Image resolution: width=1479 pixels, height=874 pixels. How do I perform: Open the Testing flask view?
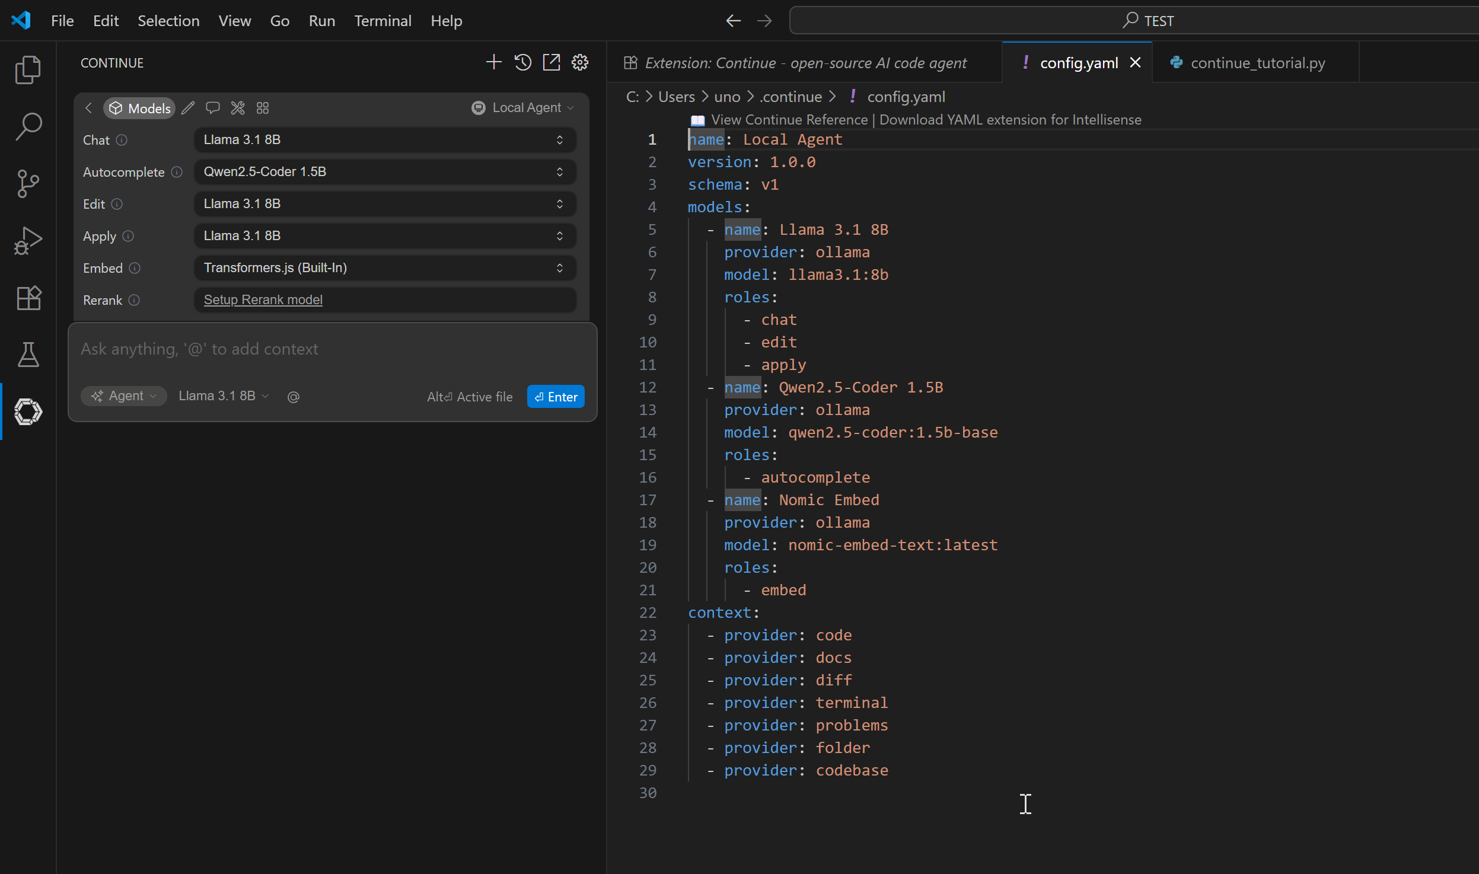click(x=28, y=355)
